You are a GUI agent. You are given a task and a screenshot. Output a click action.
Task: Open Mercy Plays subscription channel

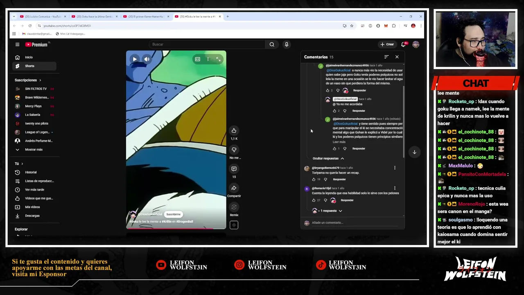click(34, 106)
